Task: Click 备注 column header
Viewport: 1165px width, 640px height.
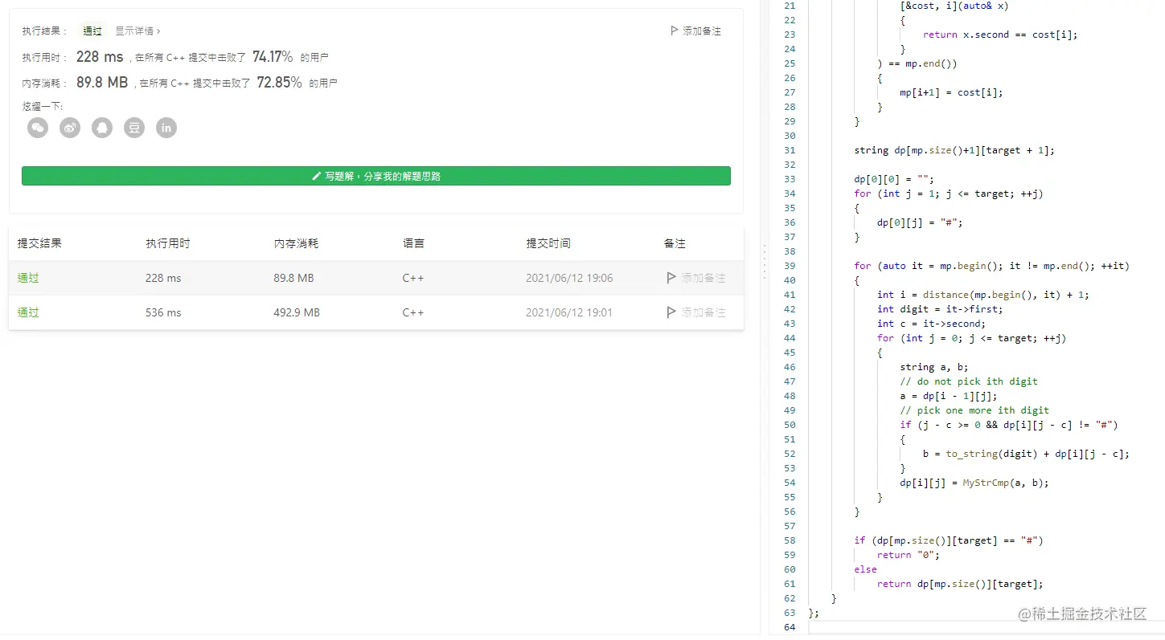Action: (675, 243)
